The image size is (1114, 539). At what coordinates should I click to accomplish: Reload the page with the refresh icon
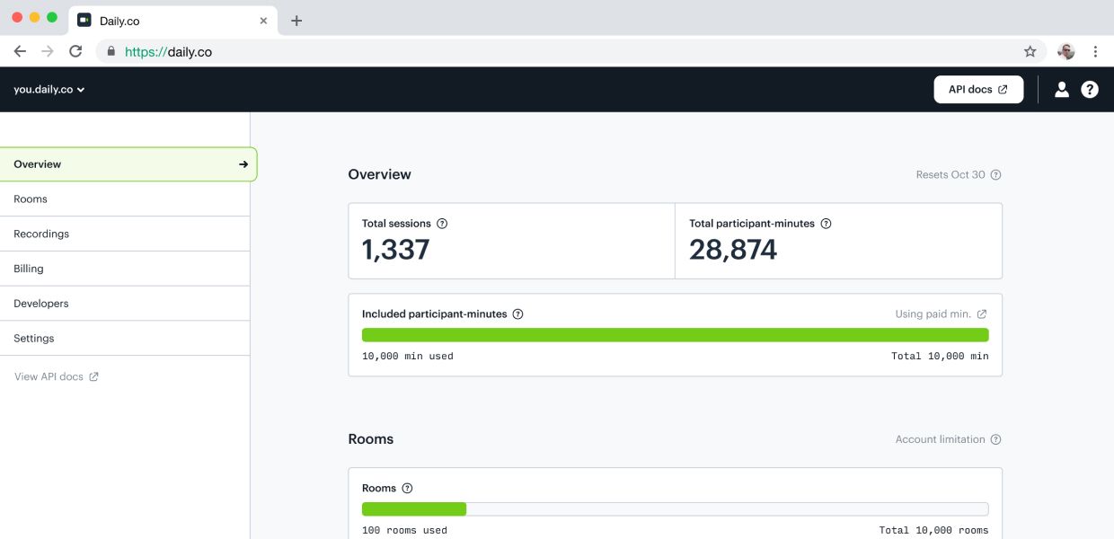75,51
